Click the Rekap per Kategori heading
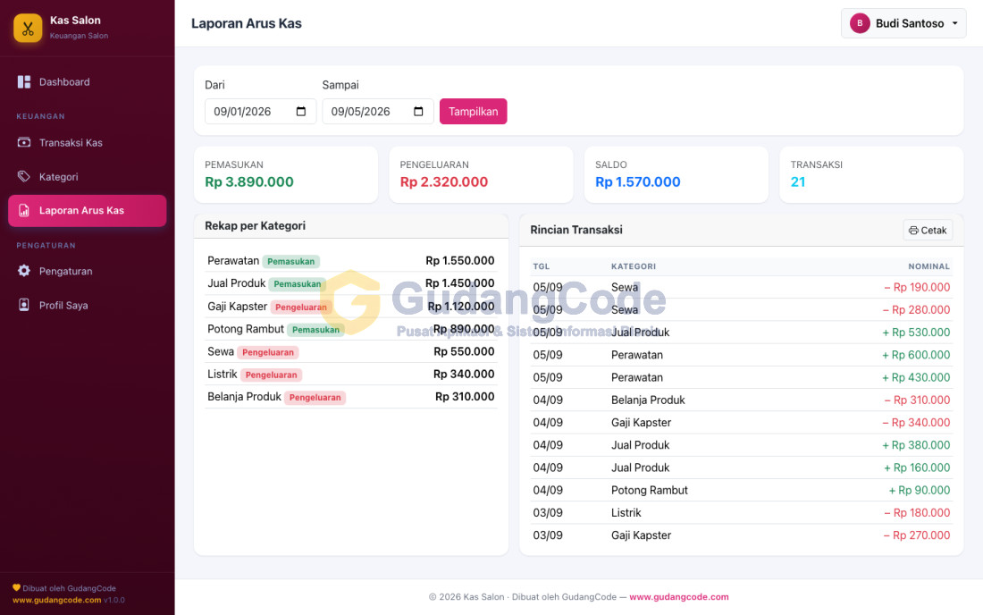 tap(256, 225)
